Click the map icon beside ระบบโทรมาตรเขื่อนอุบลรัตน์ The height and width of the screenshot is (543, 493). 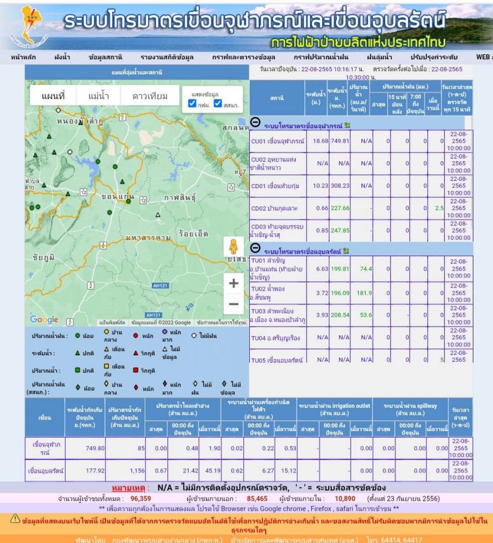[347, 250]
